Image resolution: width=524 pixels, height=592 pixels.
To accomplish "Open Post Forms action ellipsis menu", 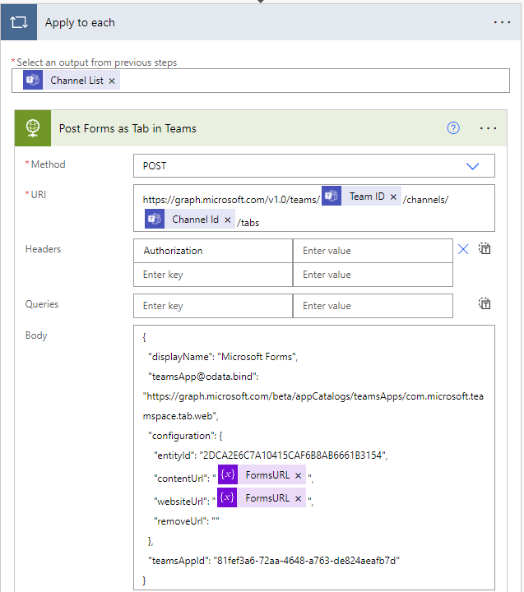I will pyautogui.click(x=489, y=128).
